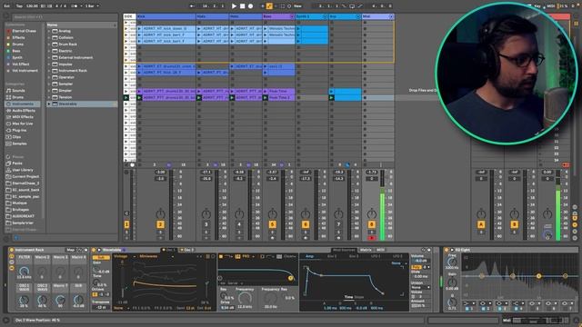Viewport: 582px width, 327px height.
Task: Select the Effects collection
Action: click(x=18, y=37)
